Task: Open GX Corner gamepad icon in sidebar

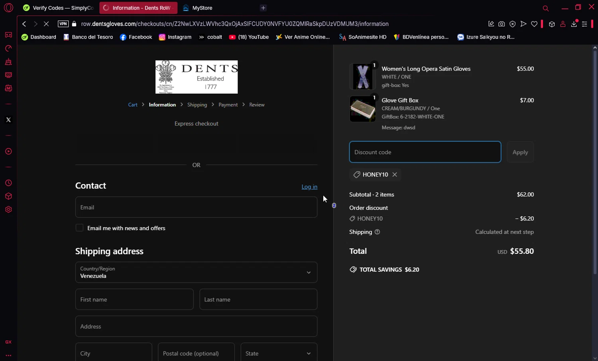Action: pos(8,35)
